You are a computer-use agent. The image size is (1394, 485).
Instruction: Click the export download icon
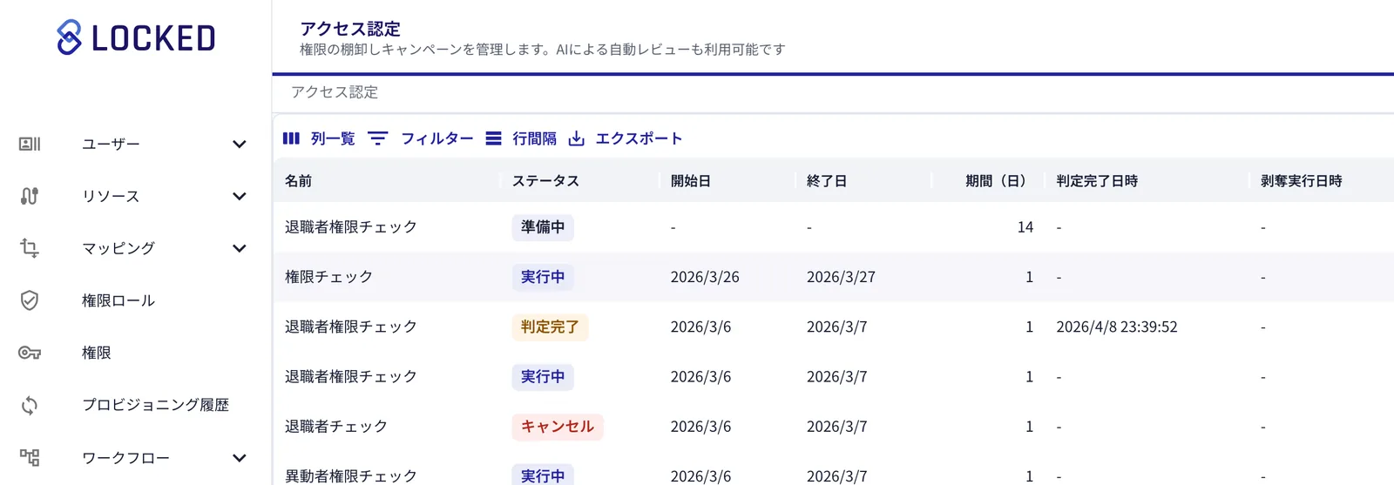click(576, 138)
